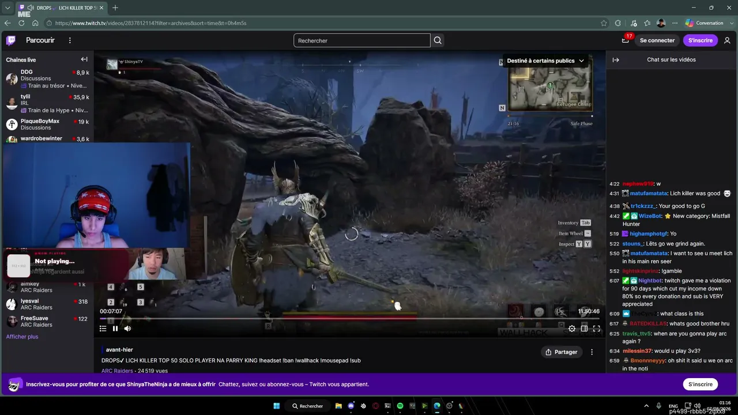This screenshot has width=738, height=415.
Task: Click the Se connecter button
Action: (657, 40)
